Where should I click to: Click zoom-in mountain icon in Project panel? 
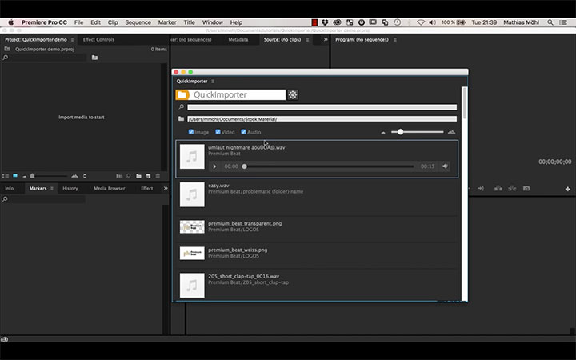click(x=74, y=176)
